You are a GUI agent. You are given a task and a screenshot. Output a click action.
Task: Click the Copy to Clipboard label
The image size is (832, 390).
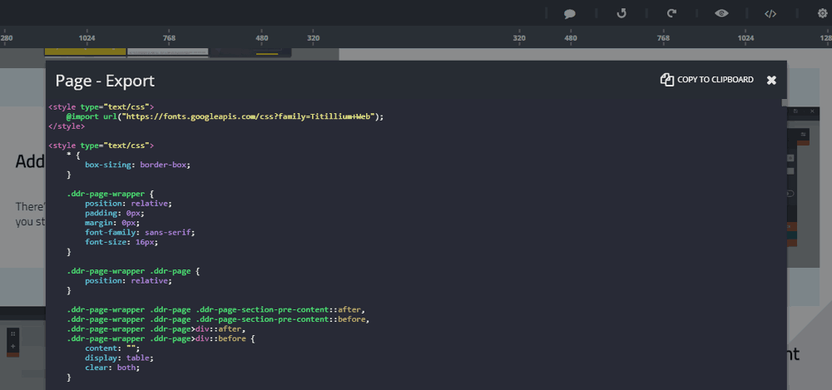click(x=715, y=80)
